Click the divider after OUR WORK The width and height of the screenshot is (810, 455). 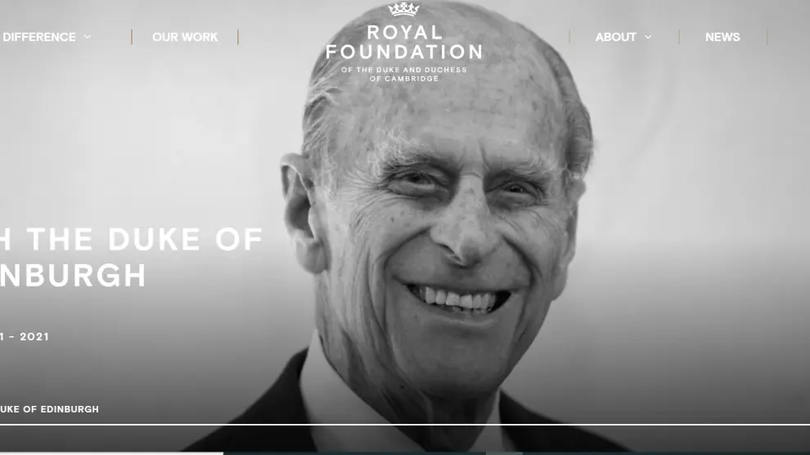(237, 37)
